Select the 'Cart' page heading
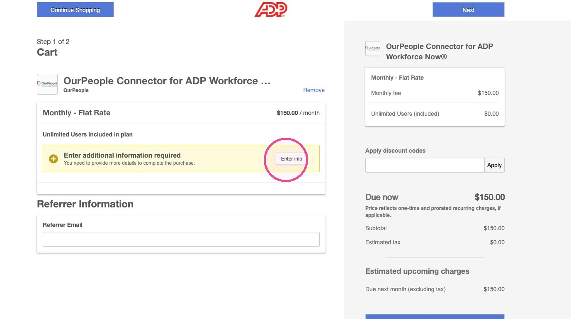The image size is (571, 319). [x=47, y=52]
